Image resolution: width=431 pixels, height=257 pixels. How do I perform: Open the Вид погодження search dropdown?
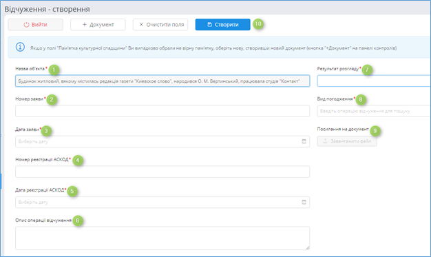click(x=374, y=111)
